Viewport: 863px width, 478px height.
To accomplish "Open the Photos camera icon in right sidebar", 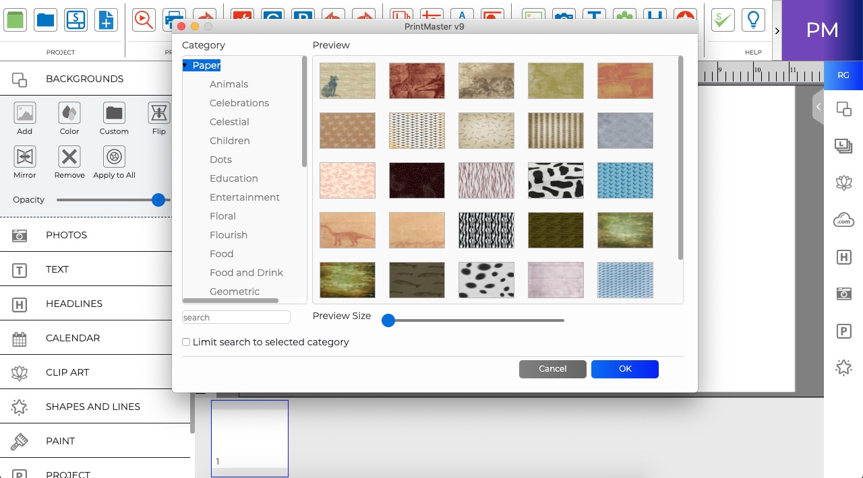I will coord(843,294).
